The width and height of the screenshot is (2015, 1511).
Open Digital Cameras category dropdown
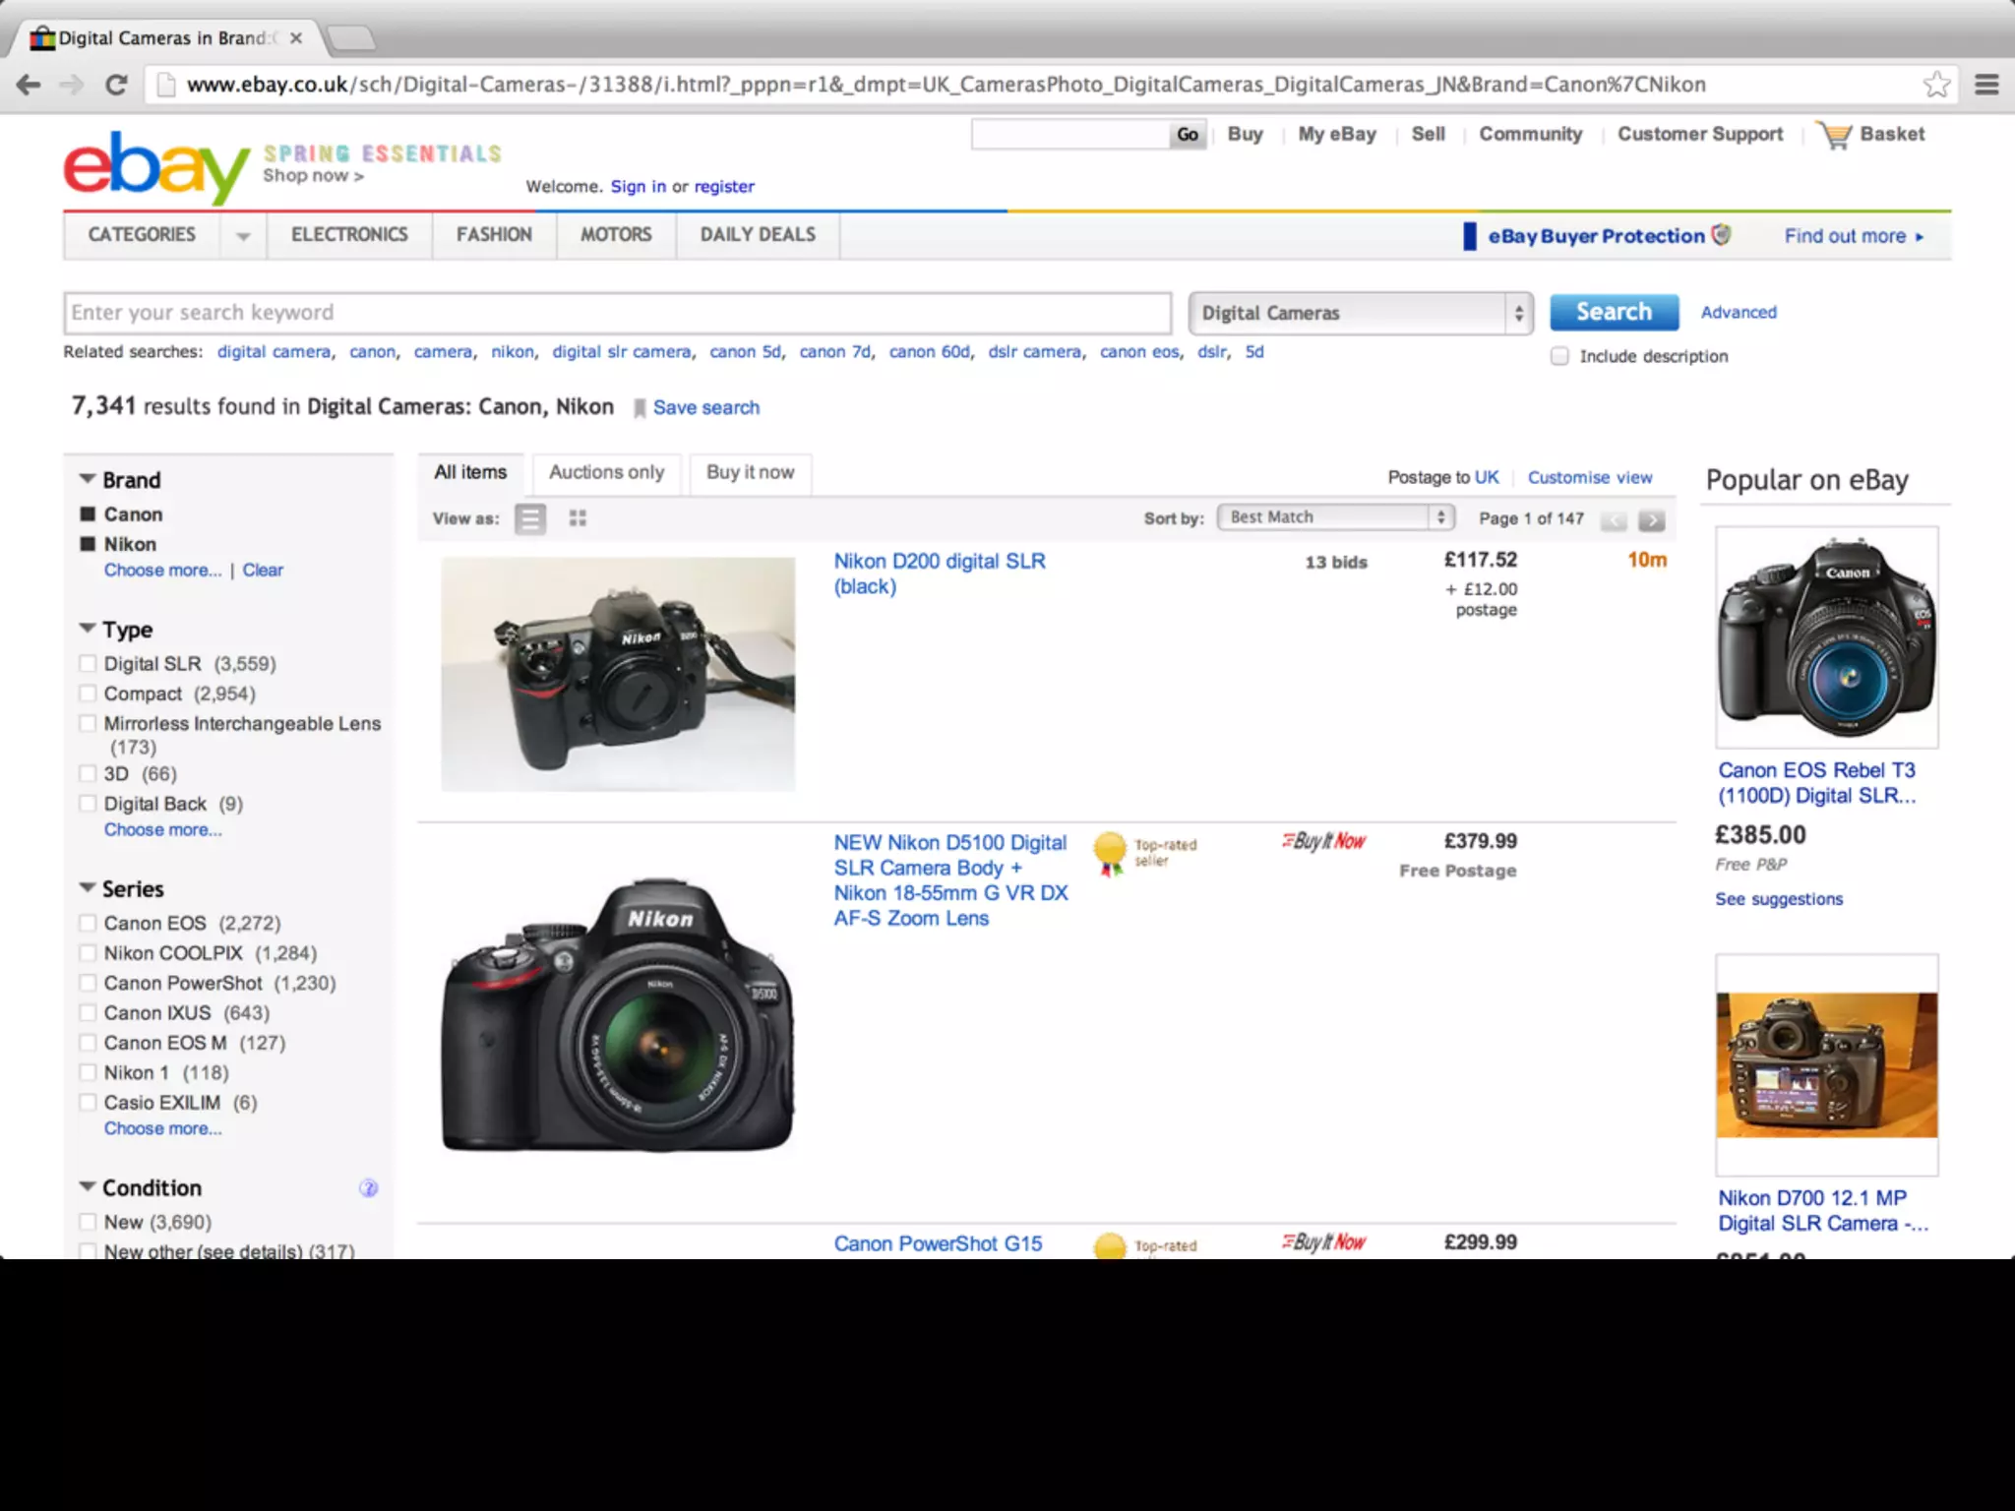[1360, 313]
